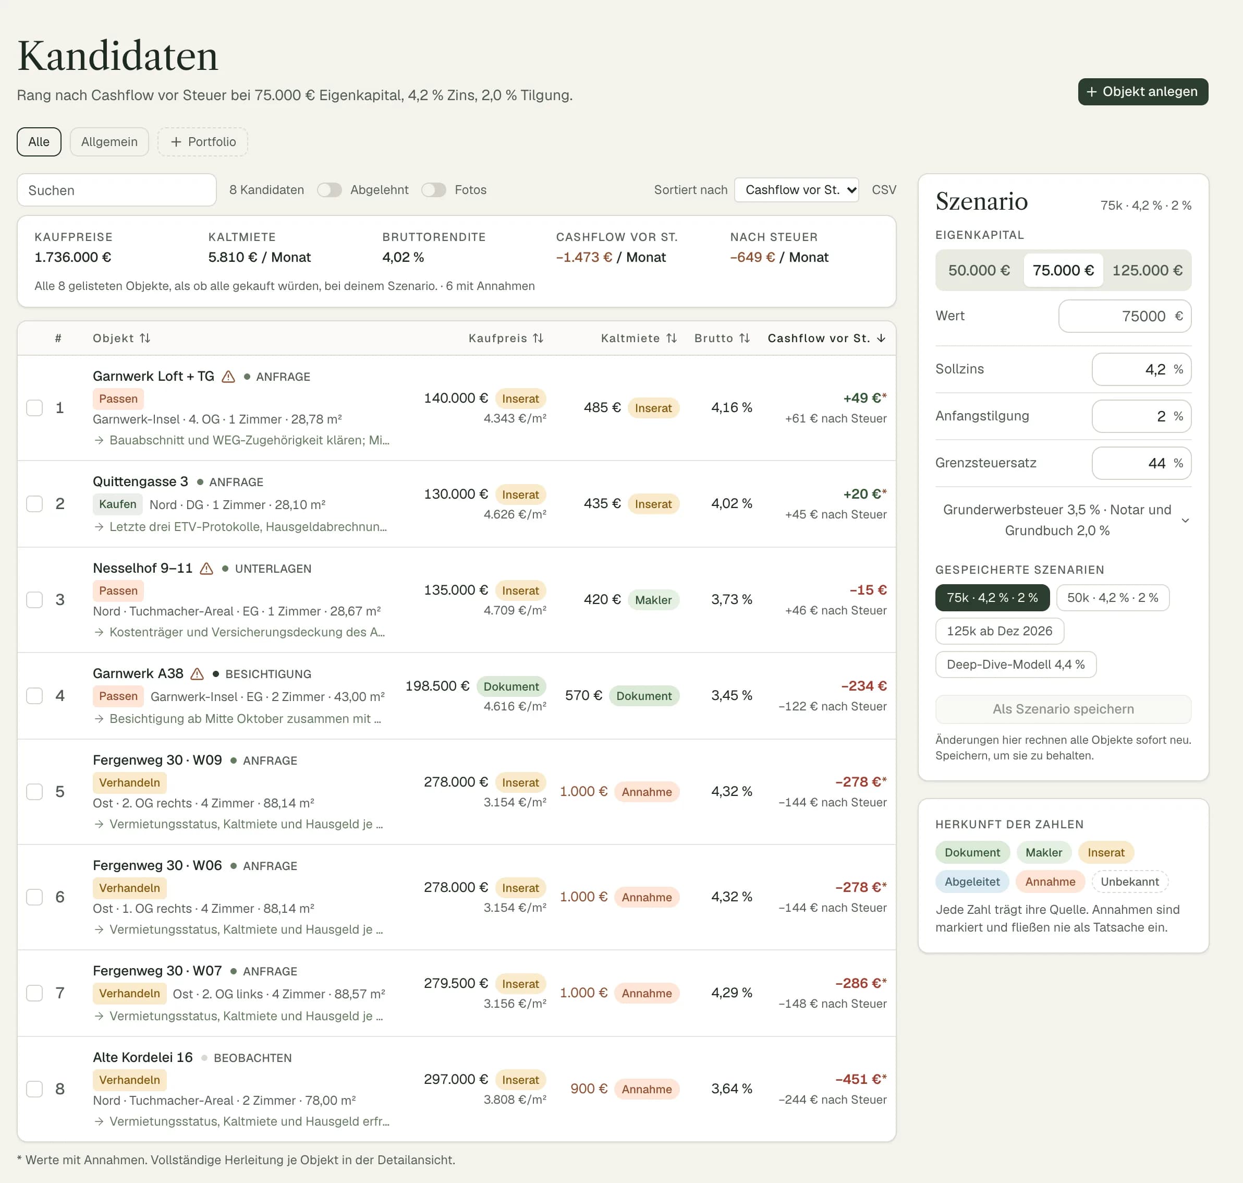Click the Abgeleitet legend tag
This screenshot has width=1243, height=1183.
(972, 882)
